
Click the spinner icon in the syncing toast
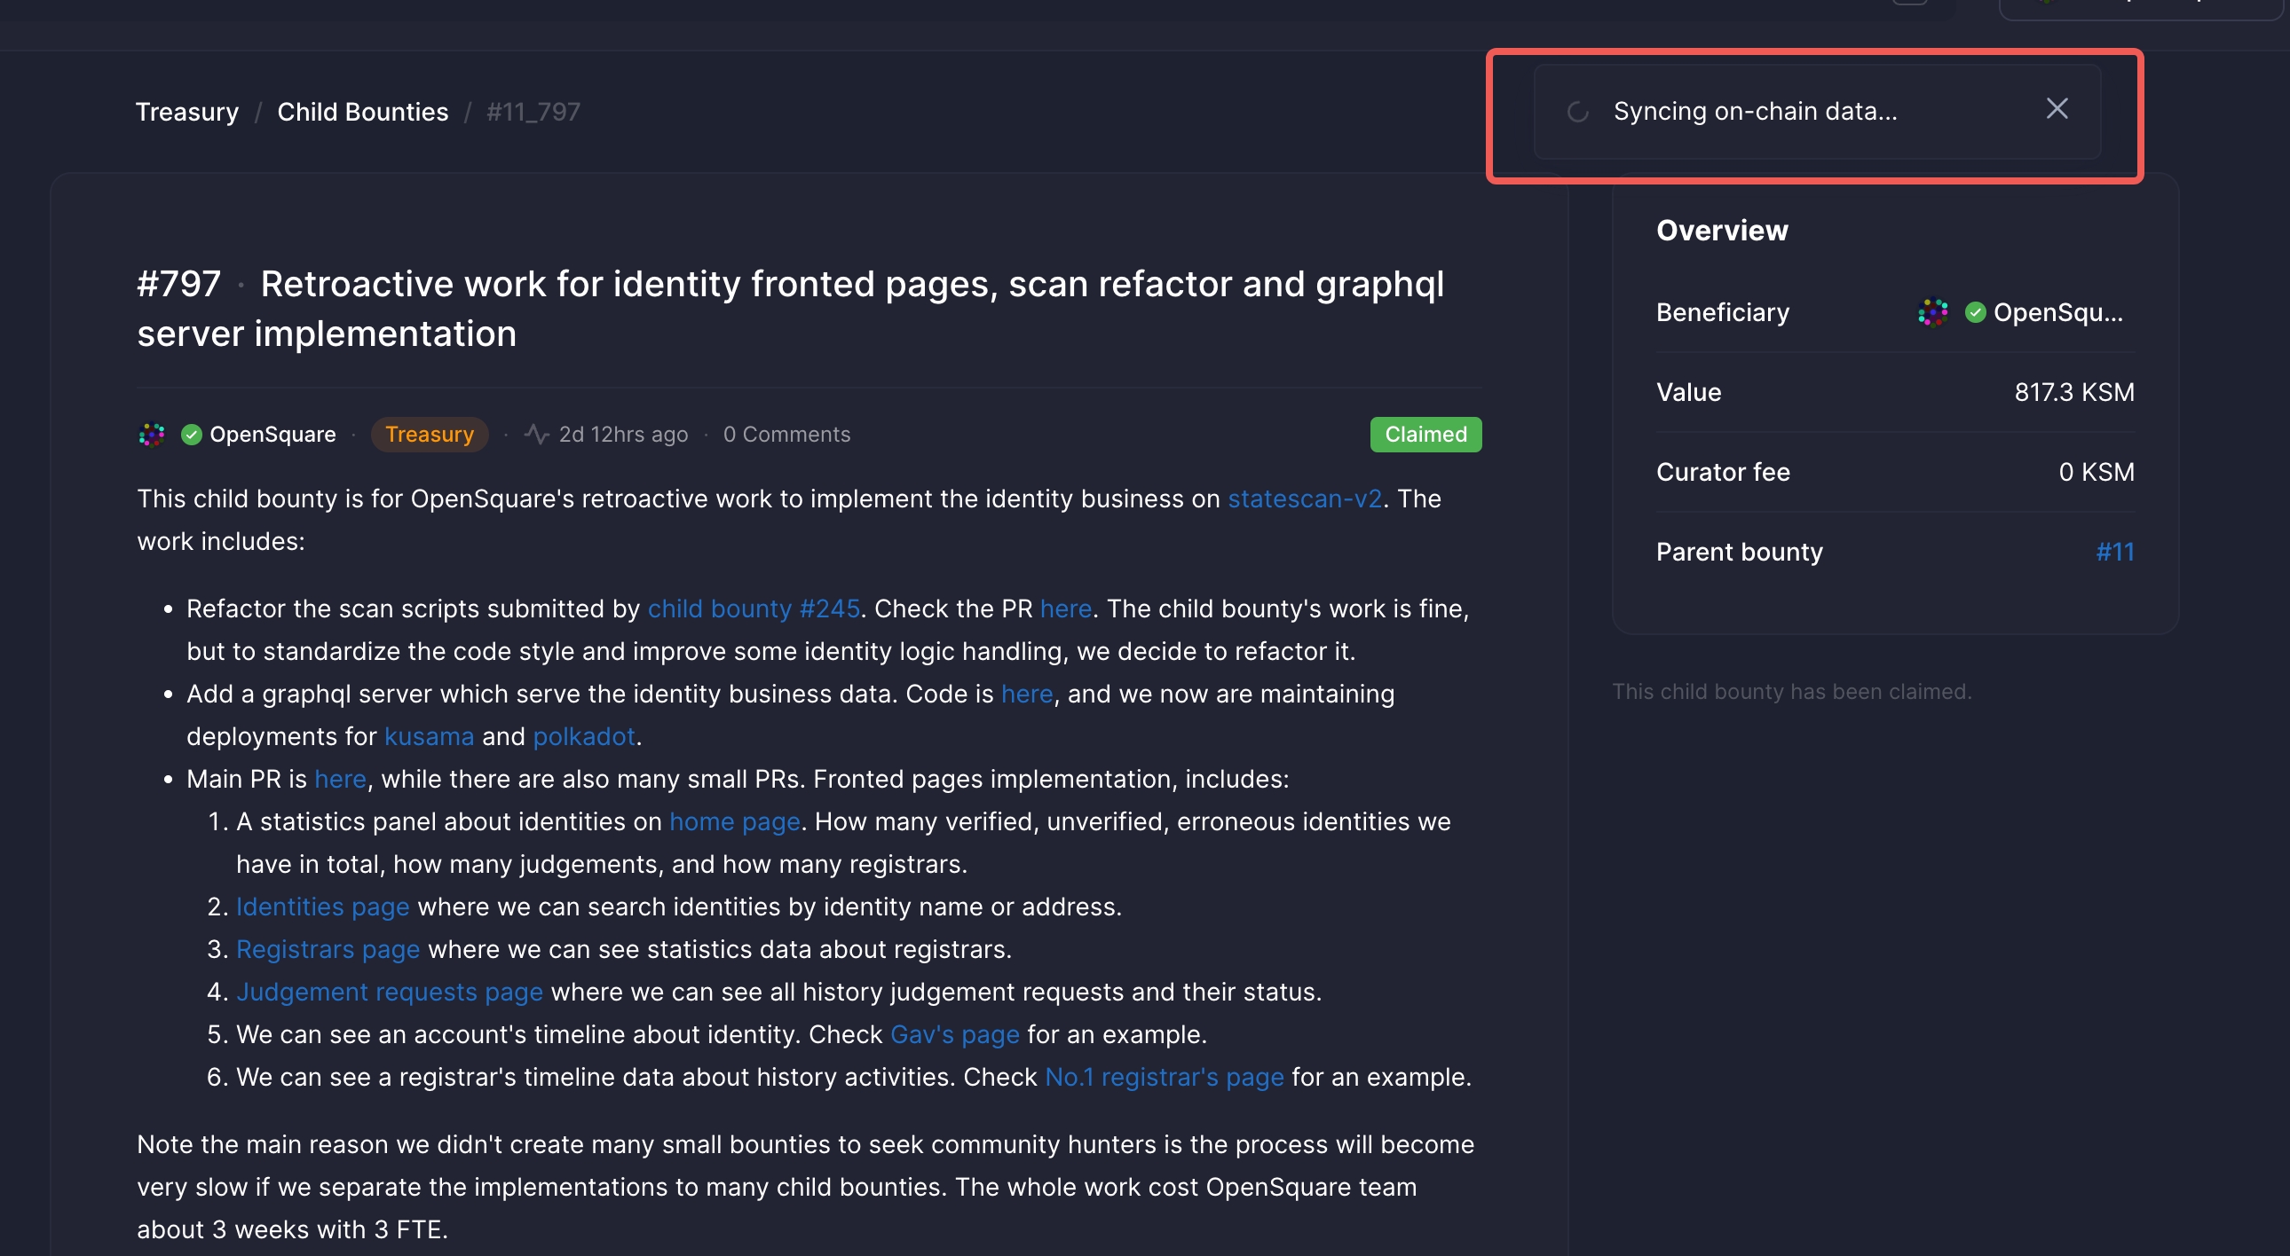1576,112
